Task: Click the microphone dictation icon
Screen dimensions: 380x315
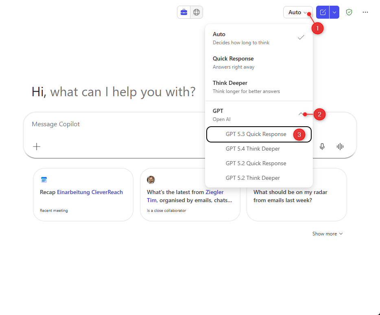Action: pos(322,147)
